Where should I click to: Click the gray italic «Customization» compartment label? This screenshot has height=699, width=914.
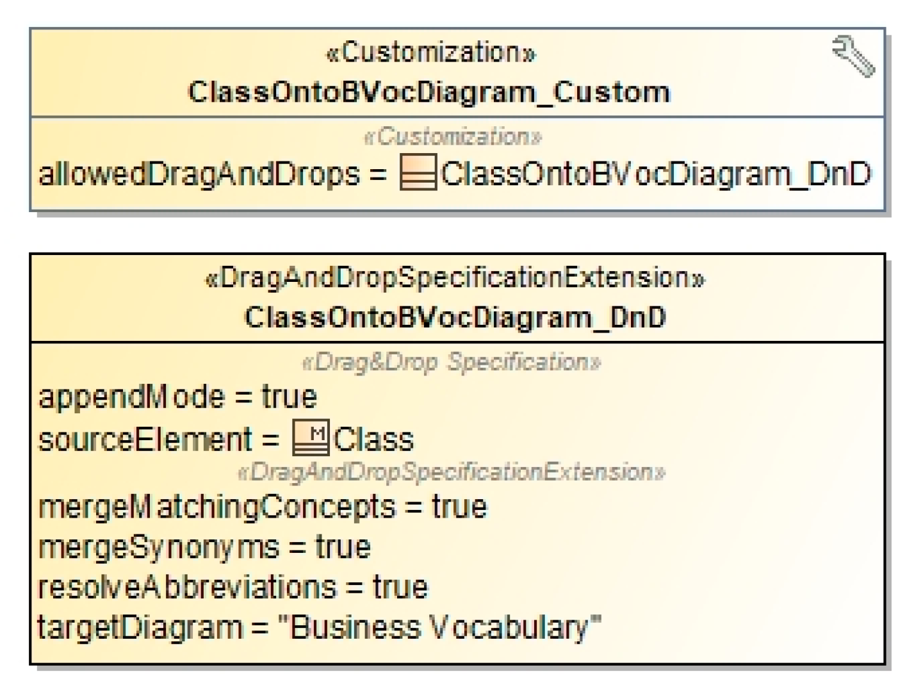point(452,137)
